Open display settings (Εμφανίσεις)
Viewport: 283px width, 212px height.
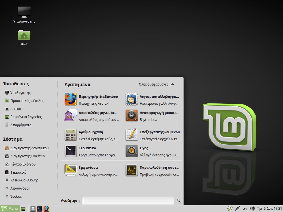point(91,170)
